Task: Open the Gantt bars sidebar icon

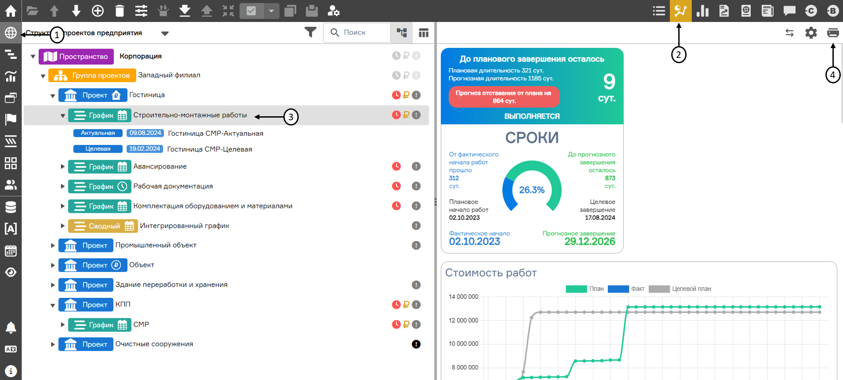Action: (11, 54)
